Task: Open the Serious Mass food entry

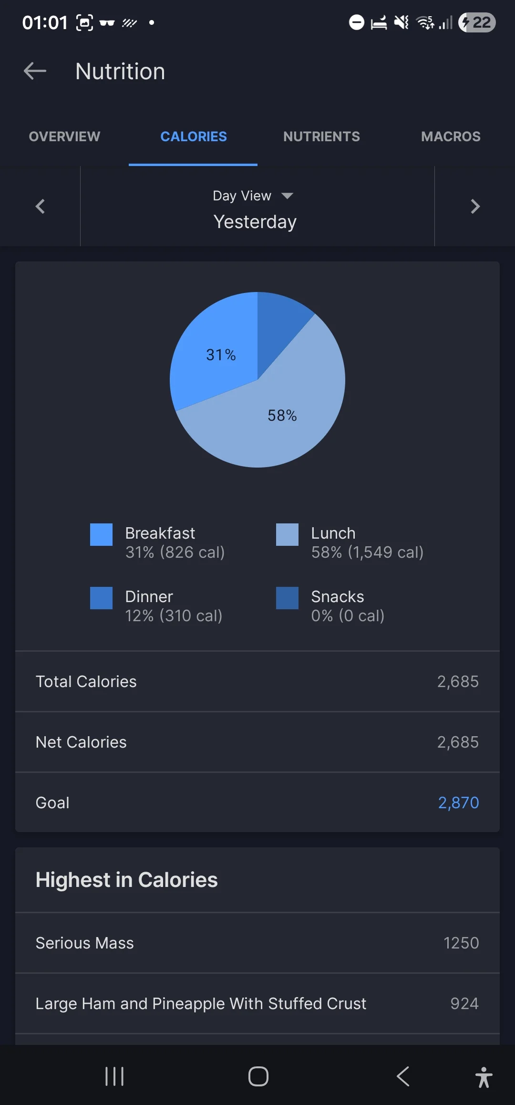Action: [257, 943]
